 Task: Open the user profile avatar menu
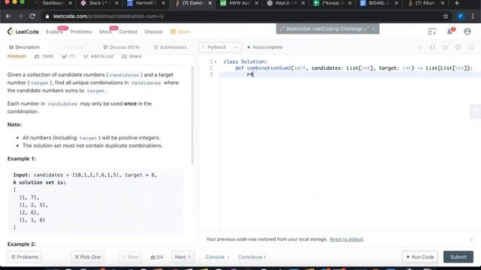467,31
